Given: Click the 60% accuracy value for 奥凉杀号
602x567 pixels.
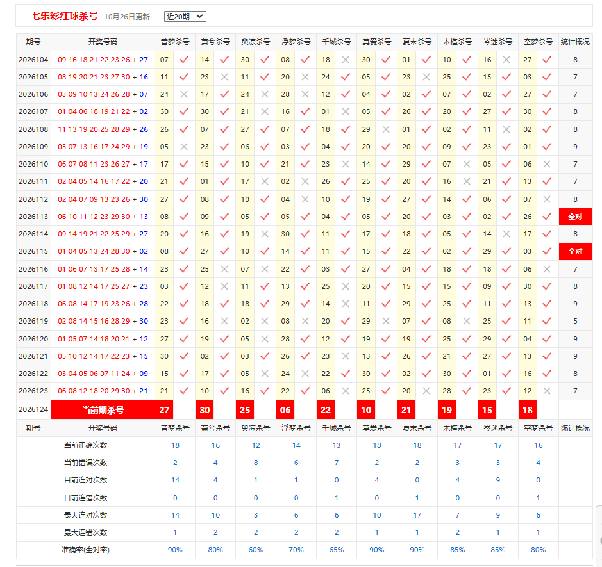Looking at the screenshot, I should pyautogui.click(x=256, y=550).
